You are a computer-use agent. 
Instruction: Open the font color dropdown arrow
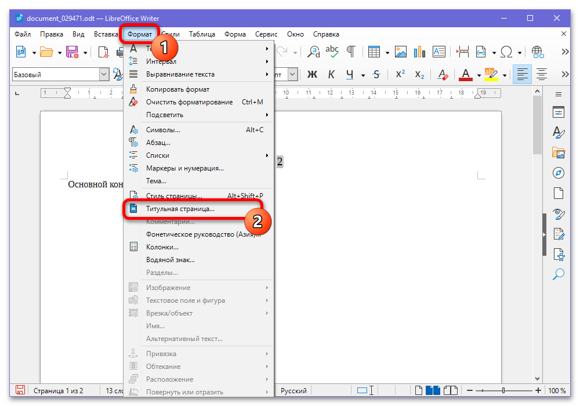pyautogui.click(x=478, y=75)
